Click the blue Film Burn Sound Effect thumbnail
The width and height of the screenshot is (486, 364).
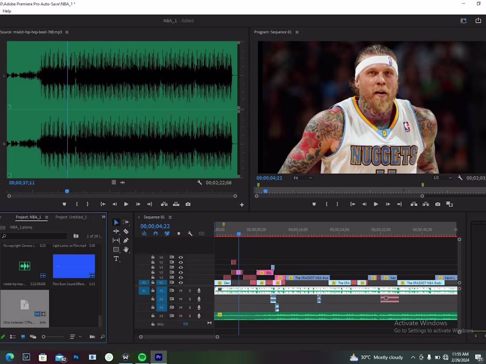[x=74, y=266]
